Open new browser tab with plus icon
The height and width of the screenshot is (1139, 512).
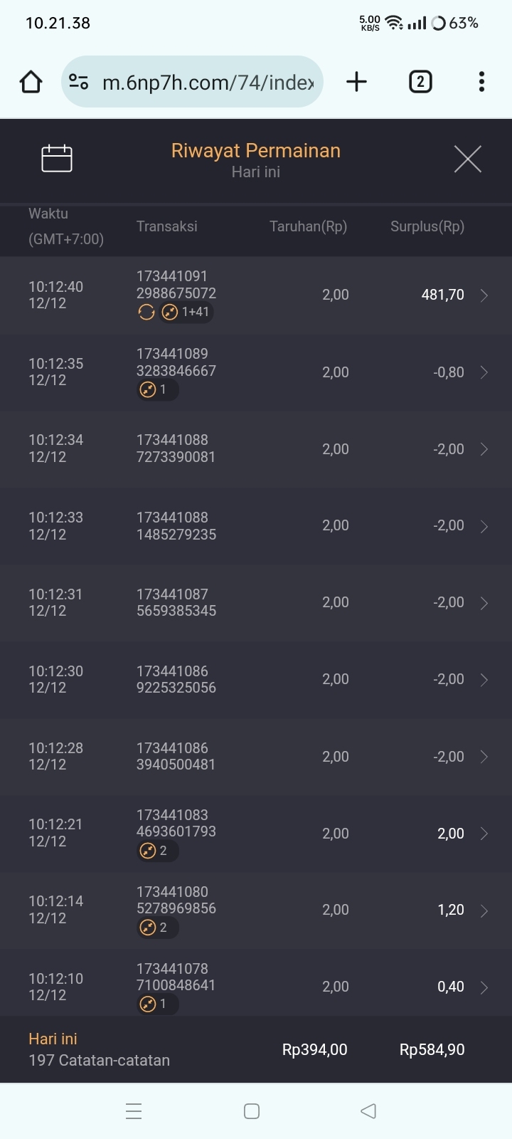coord(356,83)
